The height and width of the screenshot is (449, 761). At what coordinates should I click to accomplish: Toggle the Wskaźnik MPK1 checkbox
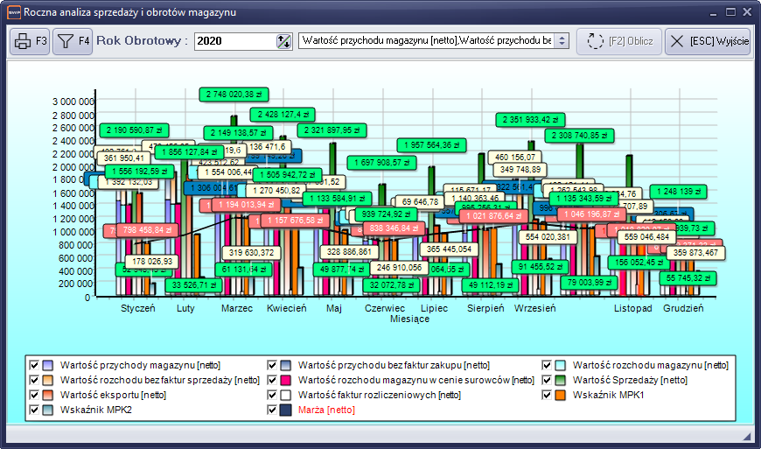tap(548, 395)
